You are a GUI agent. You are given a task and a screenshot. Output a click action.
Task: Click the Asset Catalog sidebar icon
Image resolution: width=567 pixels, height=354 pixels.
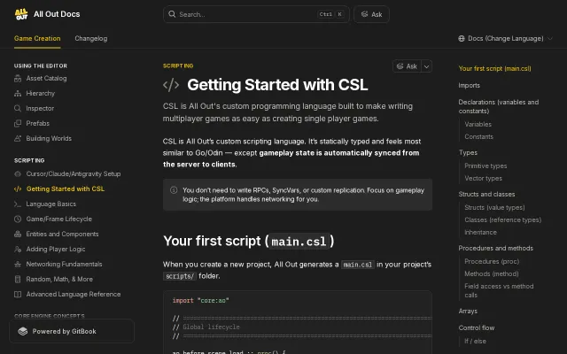point(18,79)
